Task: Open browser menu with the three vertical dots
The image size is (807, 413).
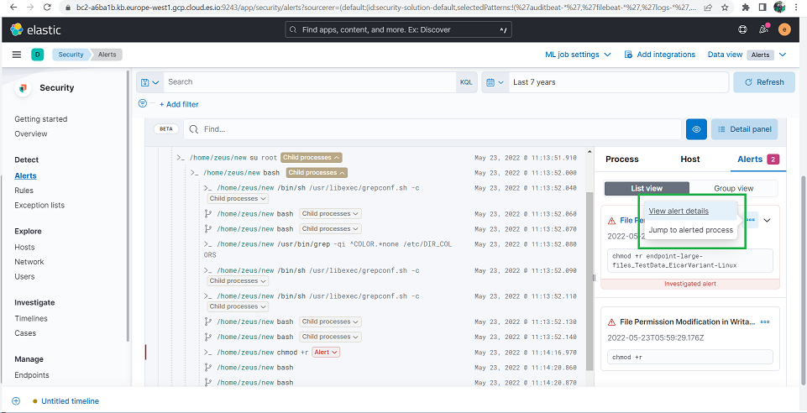Action: pos(797,8)
